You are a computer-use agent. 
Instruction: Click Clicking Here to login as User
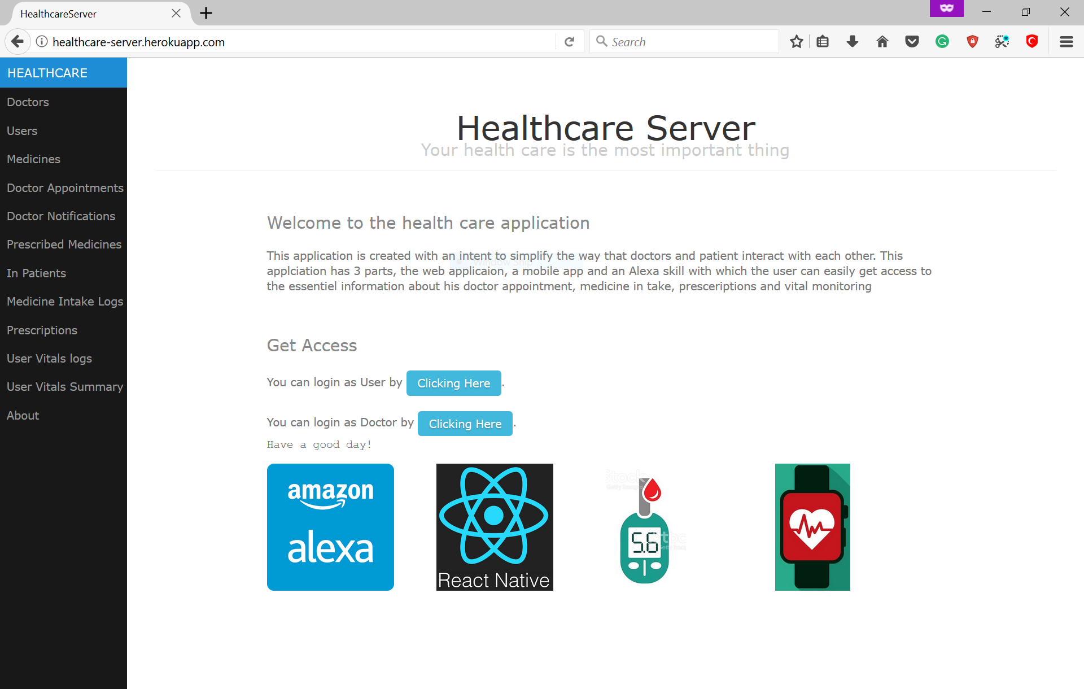(x=453, y=383)
